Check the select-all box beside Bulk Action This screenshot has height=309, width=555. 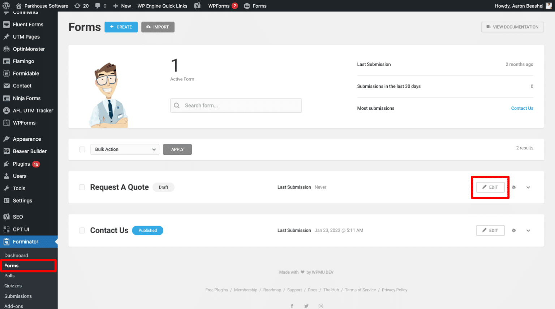(x=82, y=149)
